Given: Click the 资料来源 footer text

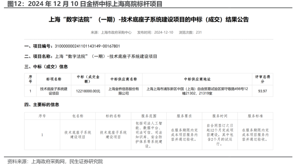Looking at the screenshot, I should coord(55,161).
